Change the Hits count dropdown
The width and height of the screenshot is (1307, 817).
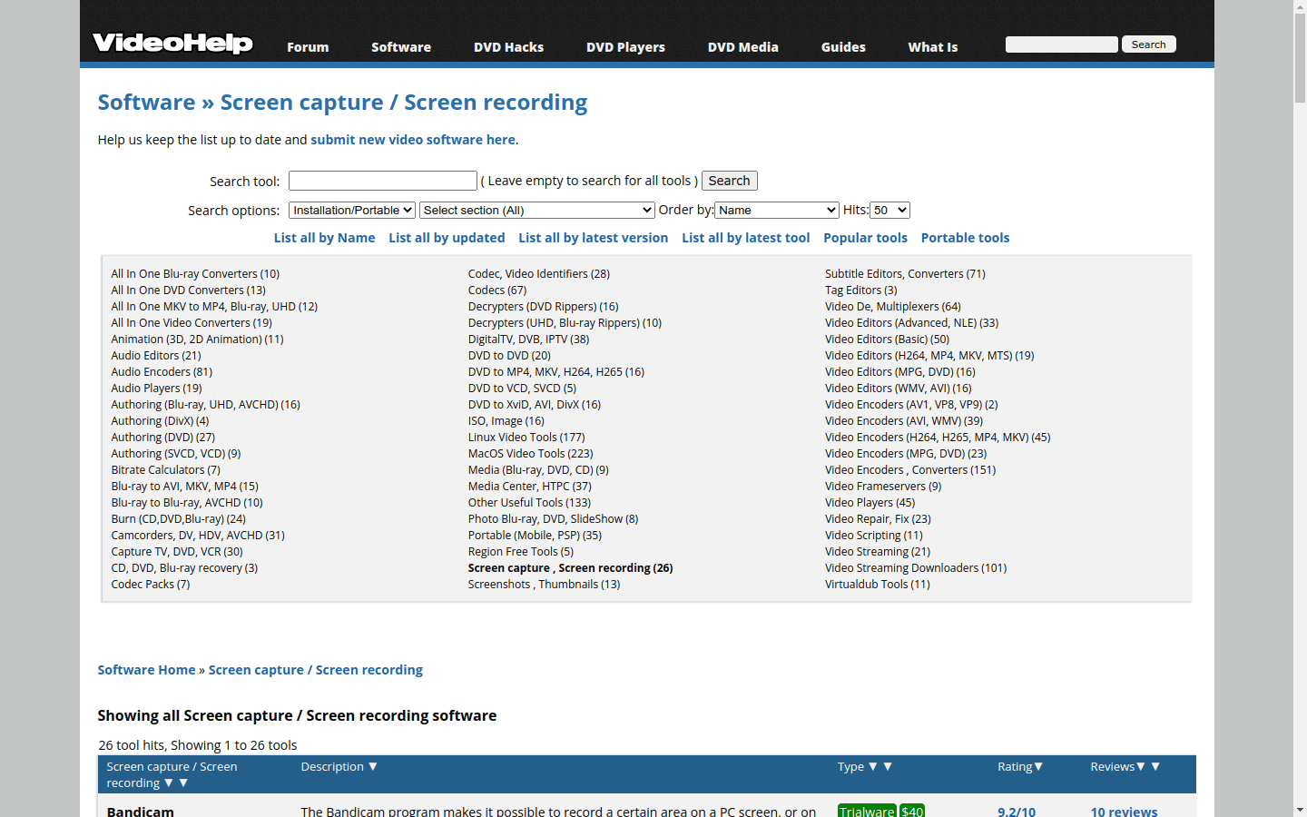coord(889,210)
